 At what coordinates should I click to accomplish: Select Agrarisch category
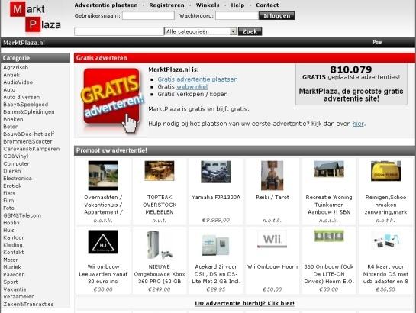(x=16, y=68)
